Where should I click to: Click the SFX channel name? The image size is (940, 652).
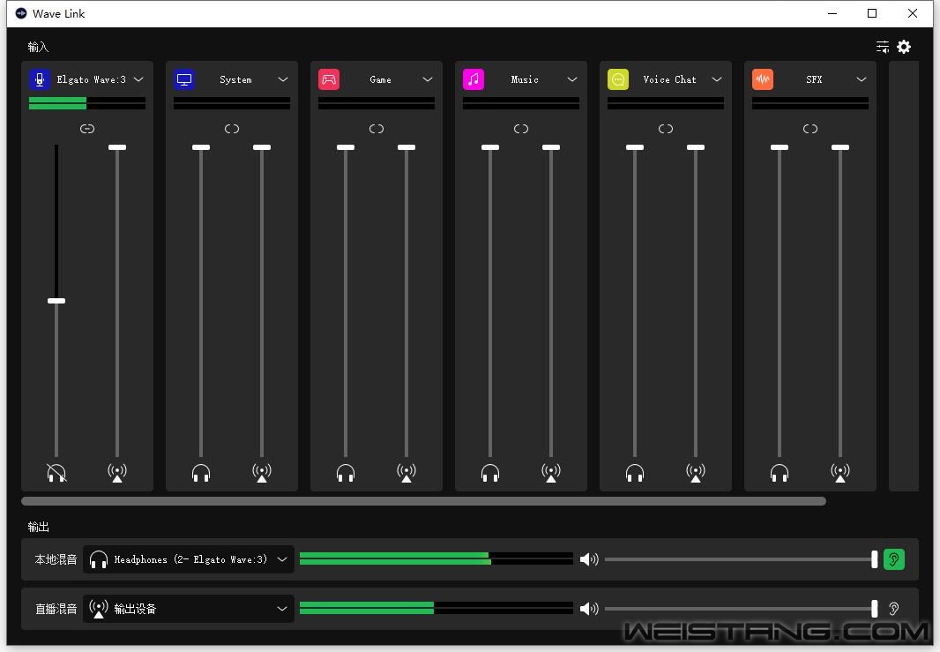coord(814,79)
